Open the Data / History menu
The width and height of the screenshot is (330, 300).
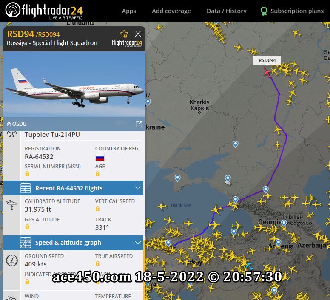point(227,11)
